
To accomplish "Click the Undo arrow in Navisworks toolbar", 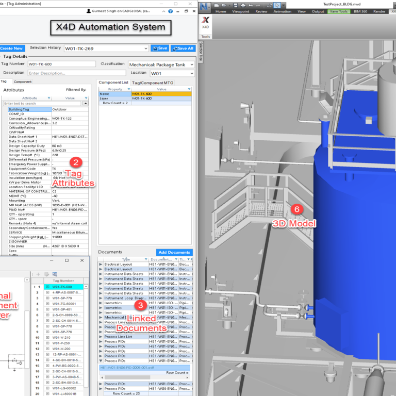I will (x=251, y=5).
